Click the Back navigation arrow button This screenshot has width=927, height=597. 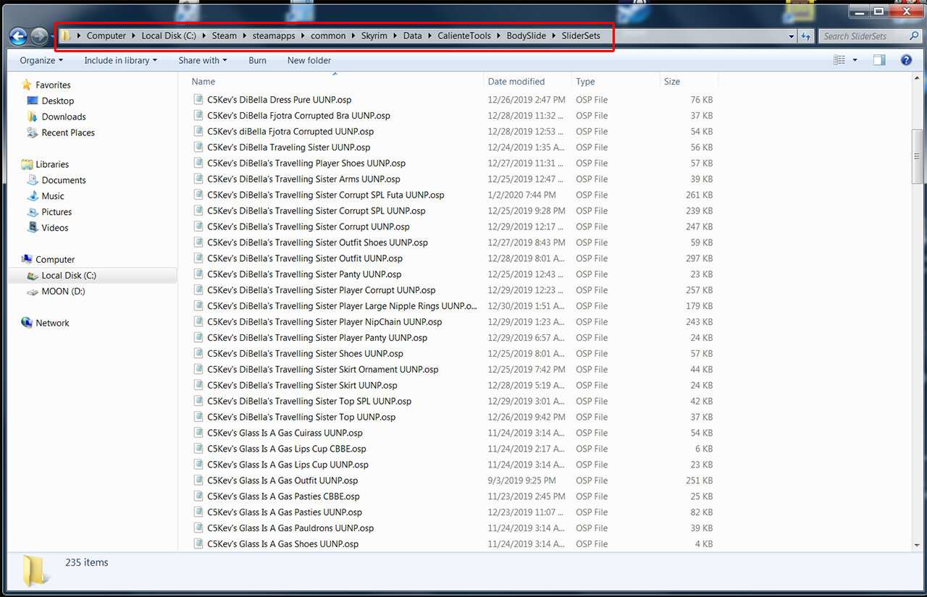click(18, 36)
